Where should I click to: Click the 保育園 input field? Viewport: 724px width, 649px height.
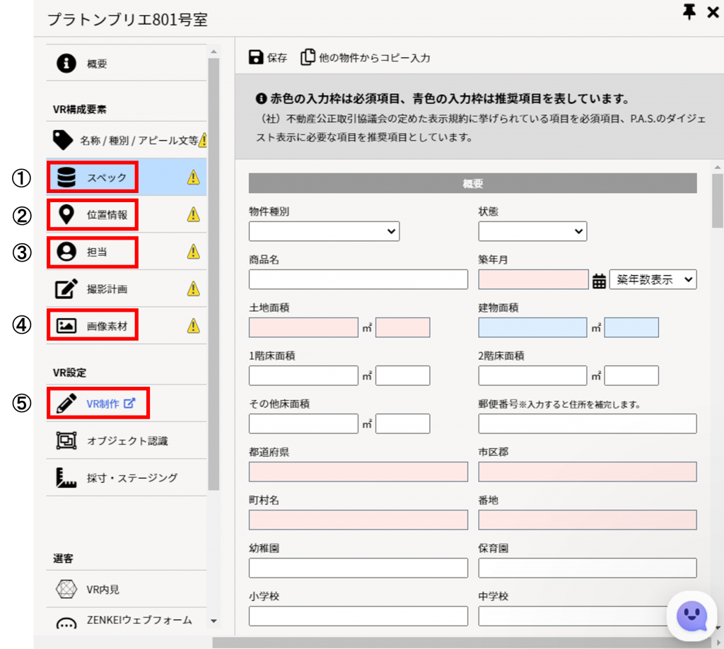click(588, 568)
